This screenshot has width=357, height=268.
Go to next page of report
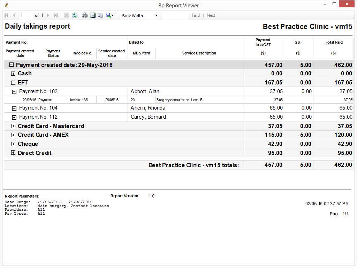pos(48,15)
